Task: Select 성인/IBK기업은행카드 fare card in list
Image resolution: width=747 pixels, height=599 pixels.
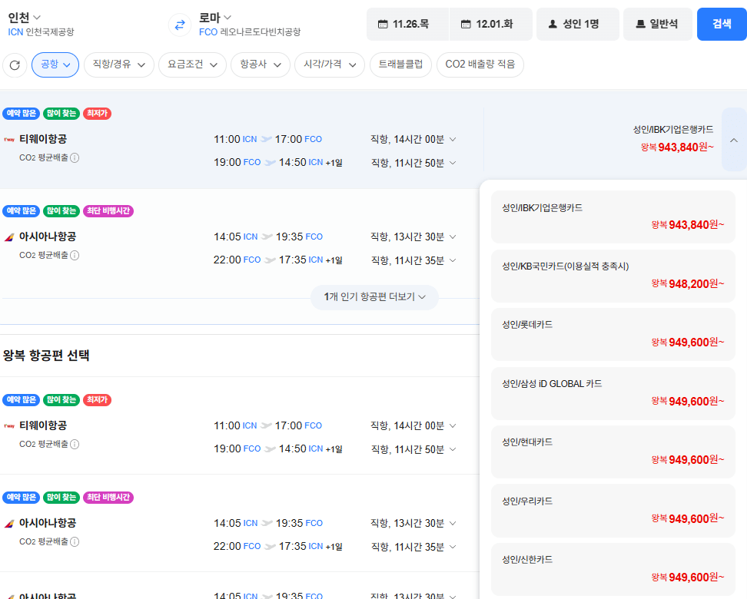Action: (613, 217)
